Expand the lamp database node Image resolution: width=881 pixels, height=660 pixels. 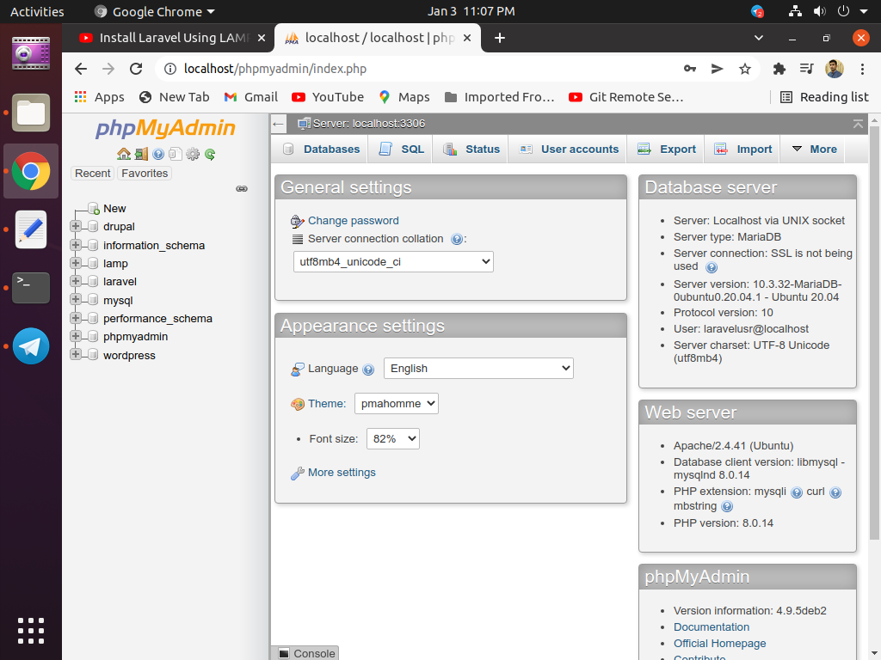pyautogui.click(x=76, y=263)
